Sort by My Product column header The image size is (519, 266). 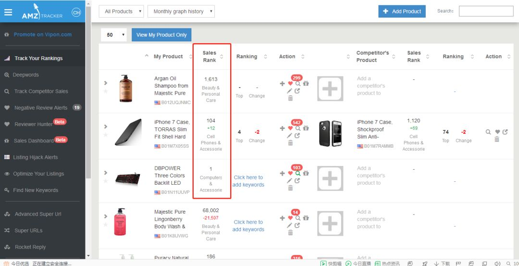pos(168,56)
